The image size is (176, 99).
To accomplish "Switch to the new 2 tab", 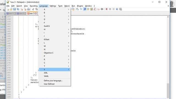I will coord(21,13).
